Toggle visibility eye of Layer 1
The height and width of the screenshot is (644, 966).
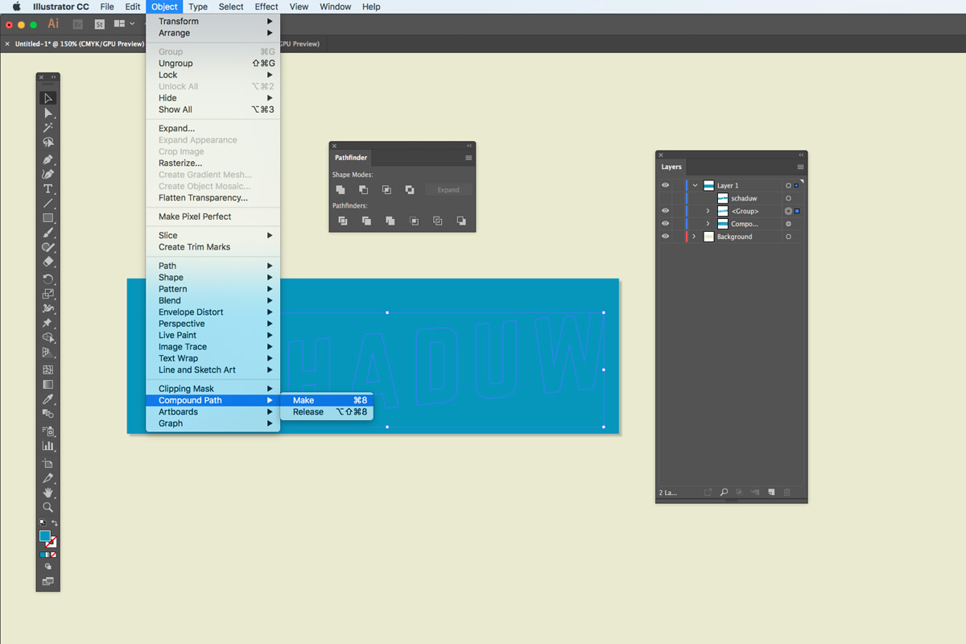(665, 185)
